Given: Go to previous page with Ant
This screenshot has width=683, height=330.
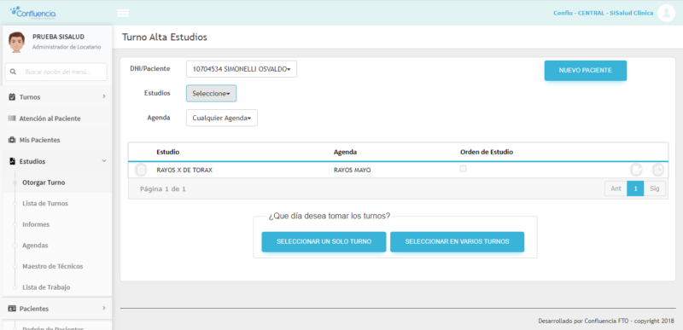Looking at the screenshot, I should [x=616, y=188].
